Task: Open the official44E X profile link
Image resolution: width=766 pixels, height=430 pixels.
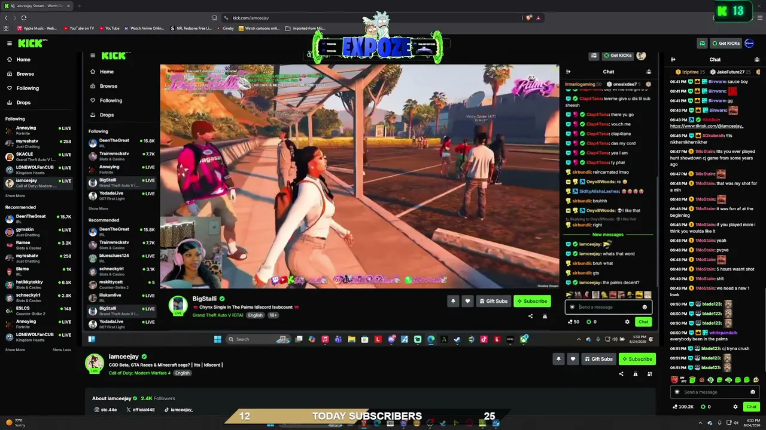Action: click(141, 410)
